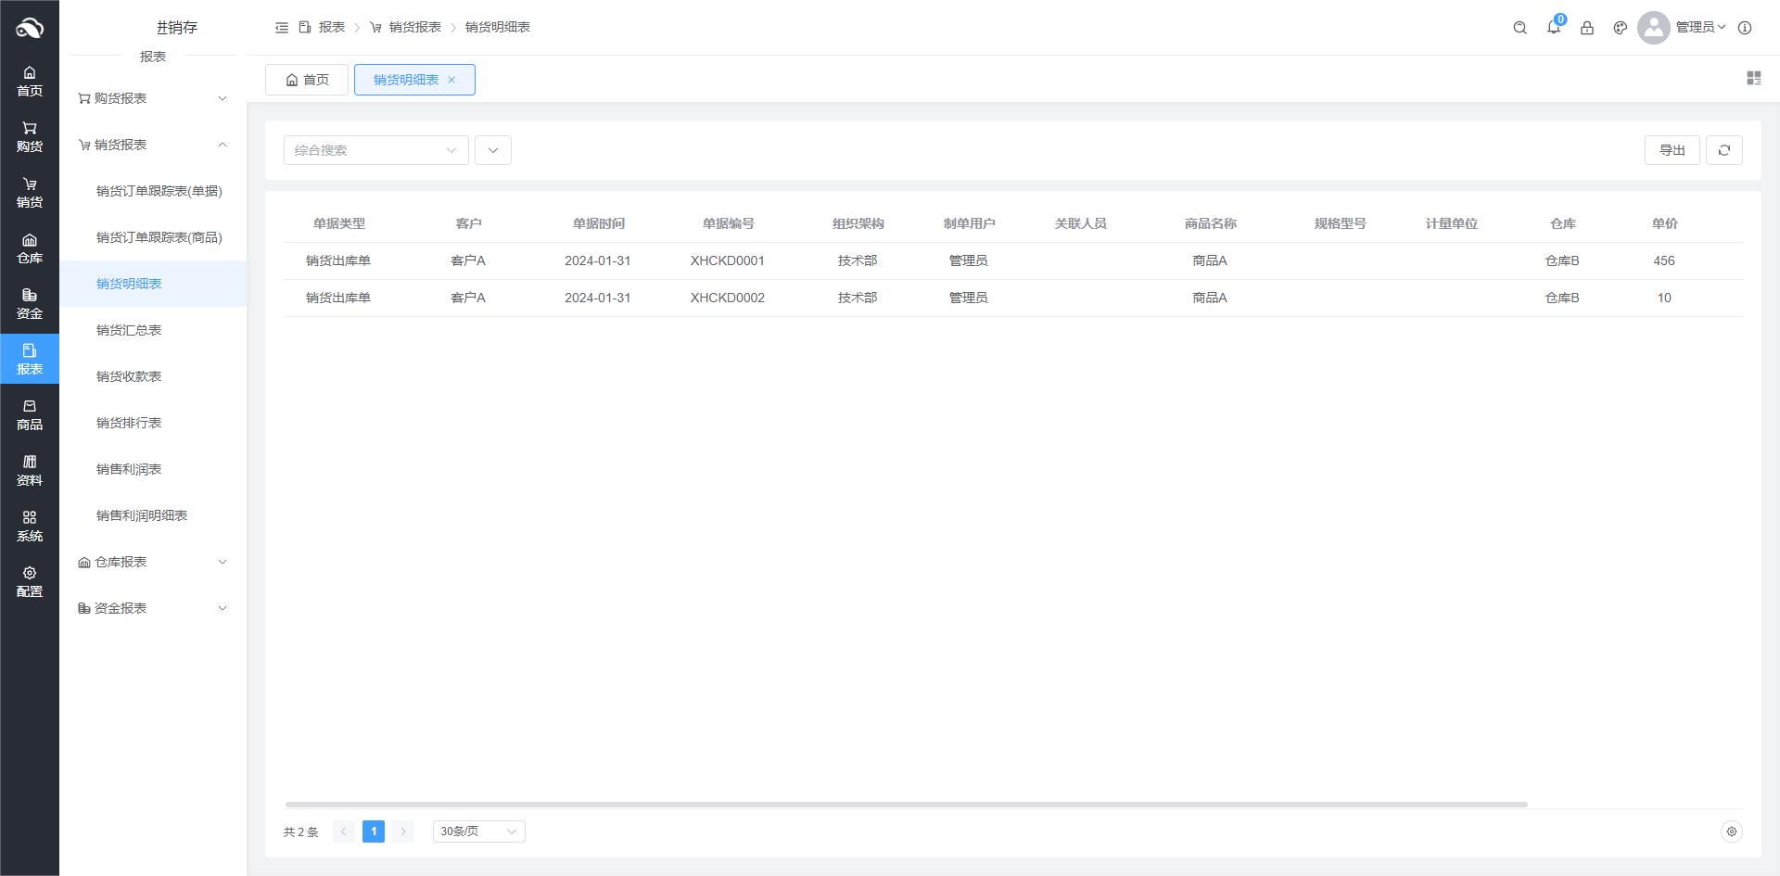The image size is (1780, 876).
Task: Switch to the 首页 tab
Action: (x=307, y=80)
